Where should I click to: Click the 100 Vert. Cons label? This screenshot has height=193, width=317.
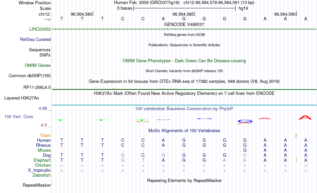(x=19, y=116)
